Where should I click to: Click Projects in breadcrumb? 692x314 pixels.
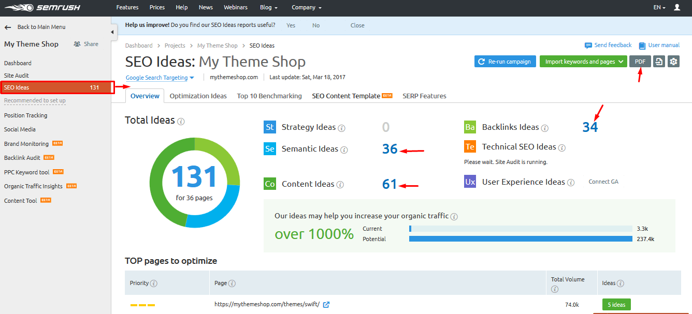pos(175,46)
